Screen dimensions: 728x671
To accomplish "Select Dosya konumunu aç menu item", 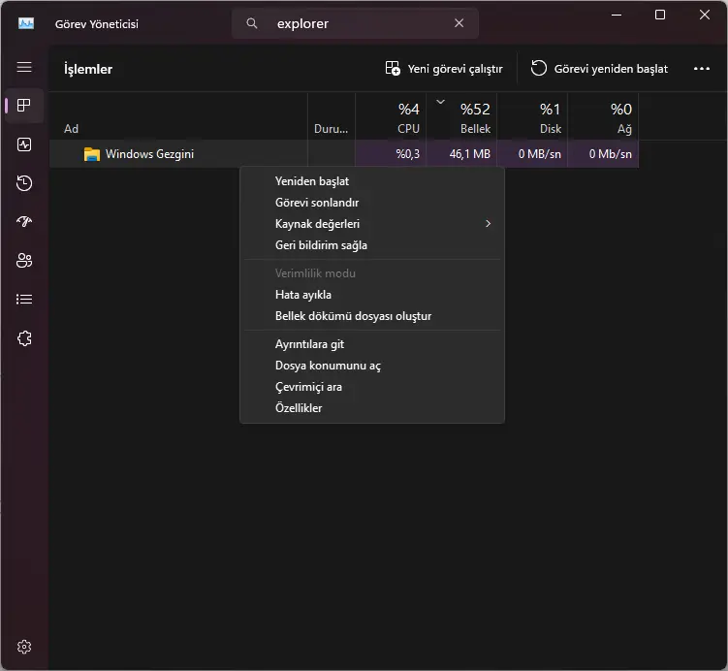I will coord(372,366).
